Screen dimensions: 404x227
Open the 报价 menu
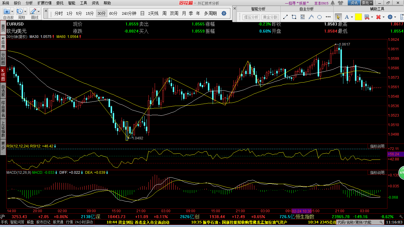click(x=17, y=3)
